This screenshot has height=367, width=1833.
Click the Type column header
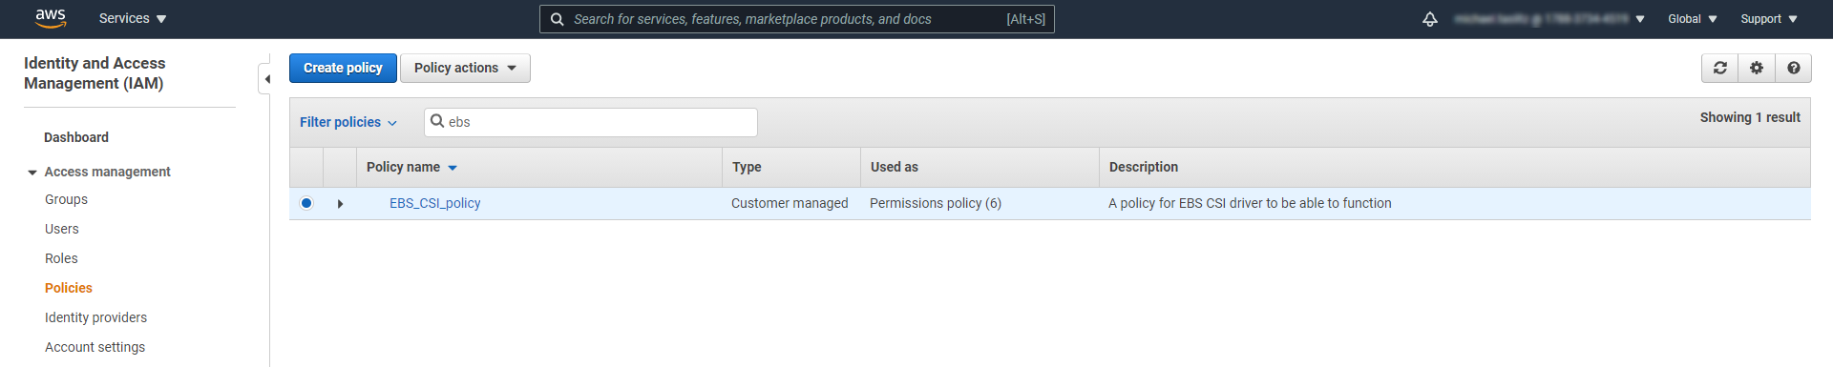pos(747,167)
